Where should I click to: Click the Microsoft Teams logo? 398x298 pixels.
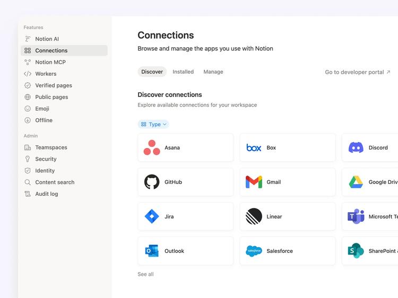click(356, 216)
